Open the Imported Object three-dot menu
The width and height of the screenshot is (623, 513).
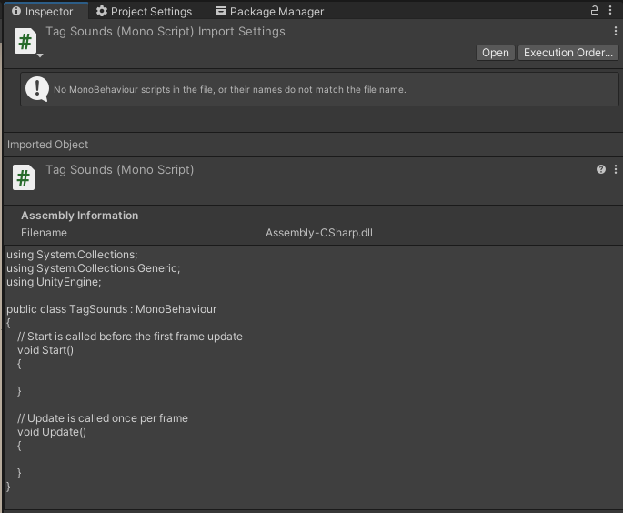pos(616,170)
